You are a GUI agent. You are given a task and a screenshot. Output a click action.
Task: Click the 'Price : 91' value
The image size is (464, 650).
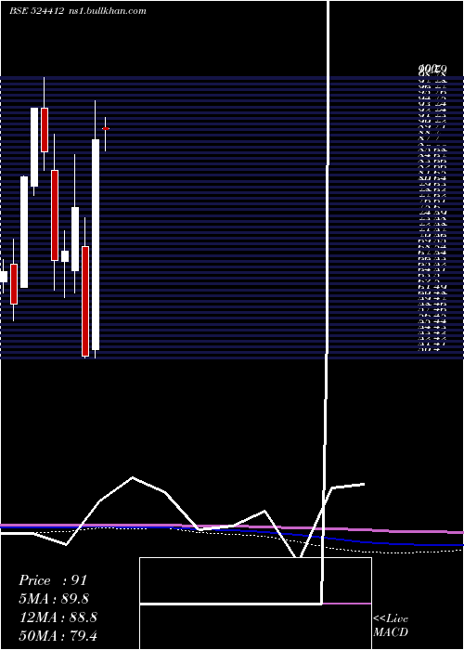point(53,580)
